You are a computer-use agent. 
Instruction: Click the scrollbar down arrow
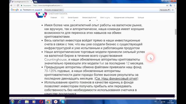(x=176, y=96)
